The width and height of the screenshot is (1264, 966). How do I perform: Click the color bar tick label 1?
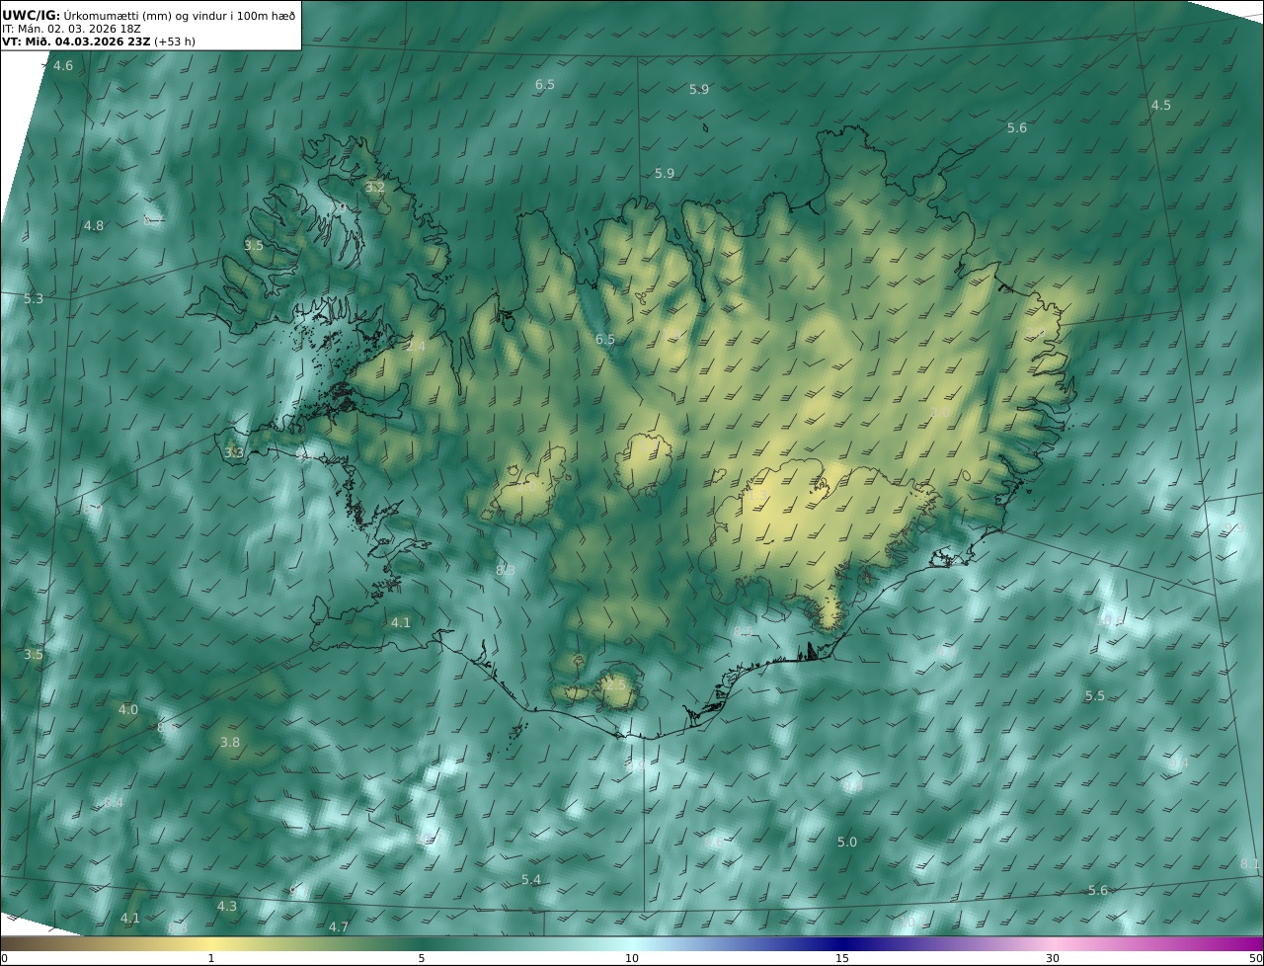click(211, 958)
